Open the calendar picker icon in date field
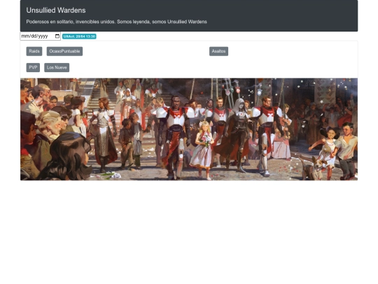378x284 pixels. tap(57, 36)
